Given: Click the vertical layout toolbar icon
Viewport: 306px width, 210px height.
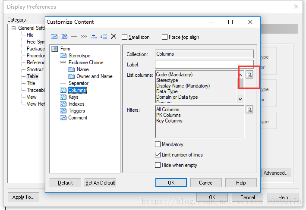Looking at the screenshot, I should pos(104,37).
